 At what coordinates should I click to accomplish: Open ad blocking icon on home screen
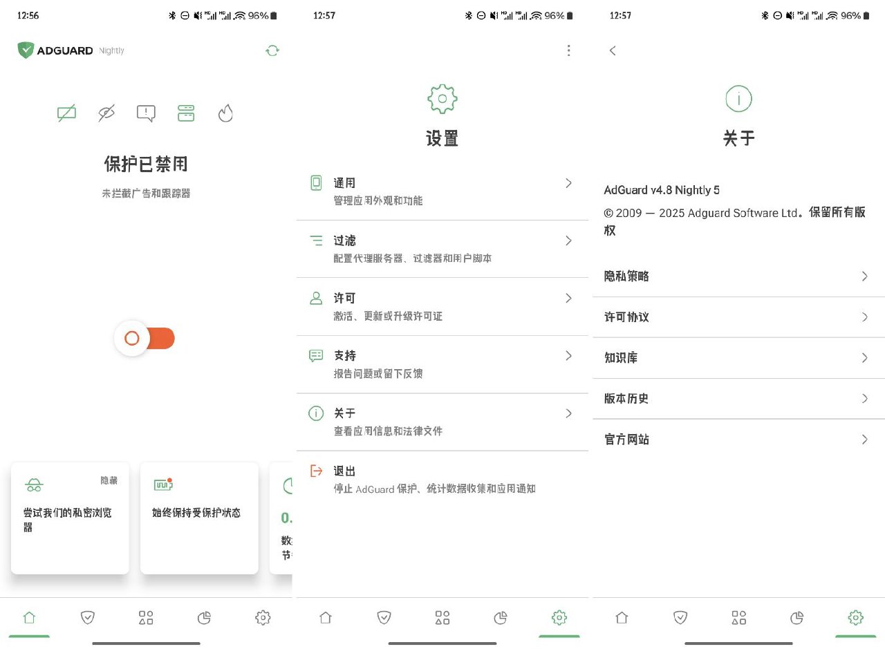pos(66,113)
